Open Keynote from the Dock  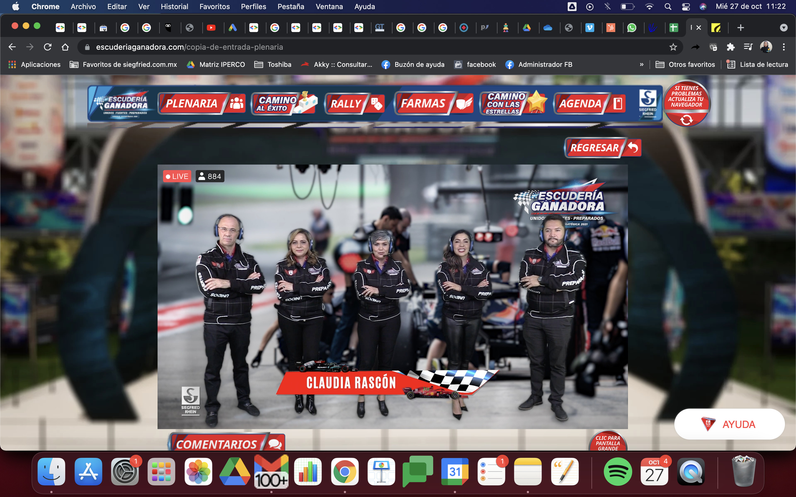click(381, 471)
